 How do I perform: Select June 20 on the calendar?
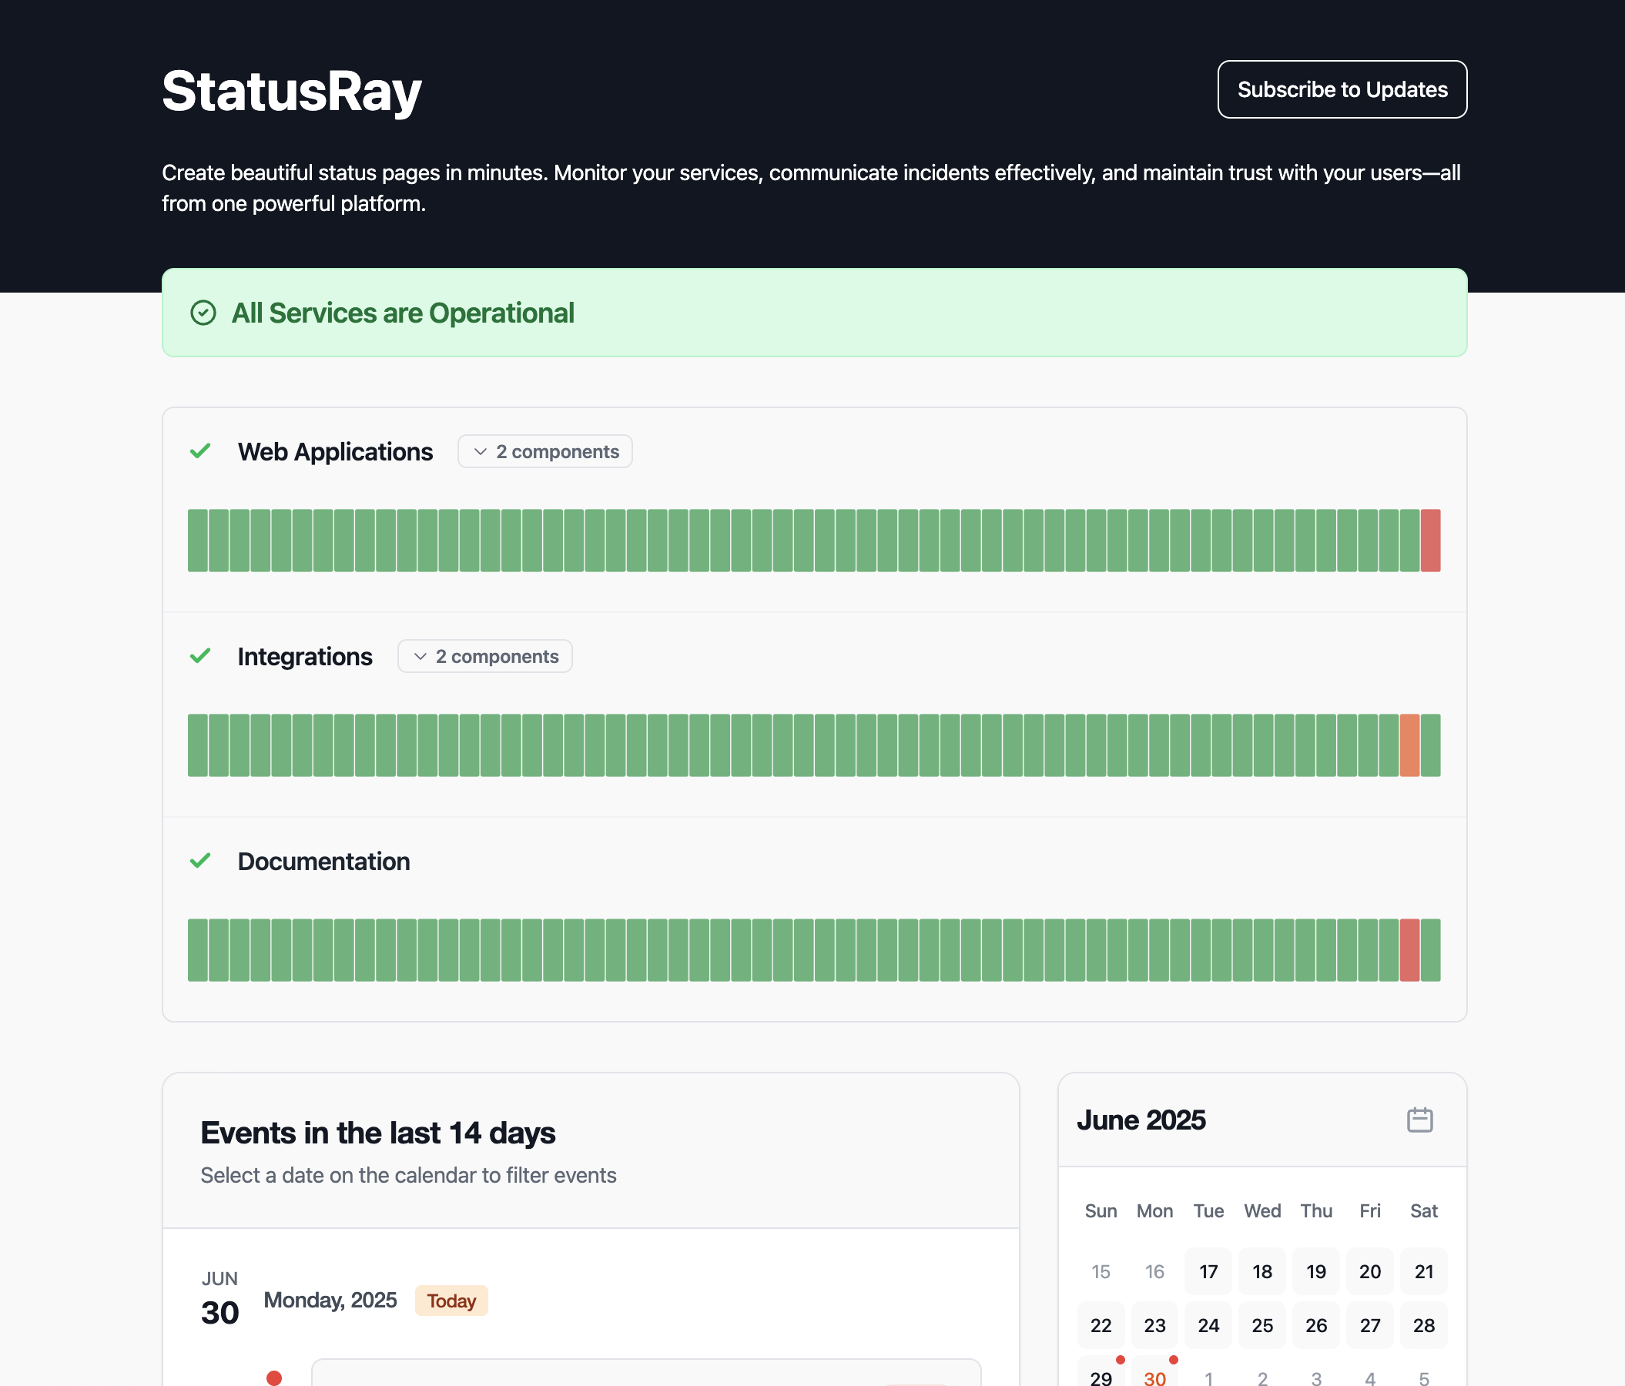point(1370,1270)
